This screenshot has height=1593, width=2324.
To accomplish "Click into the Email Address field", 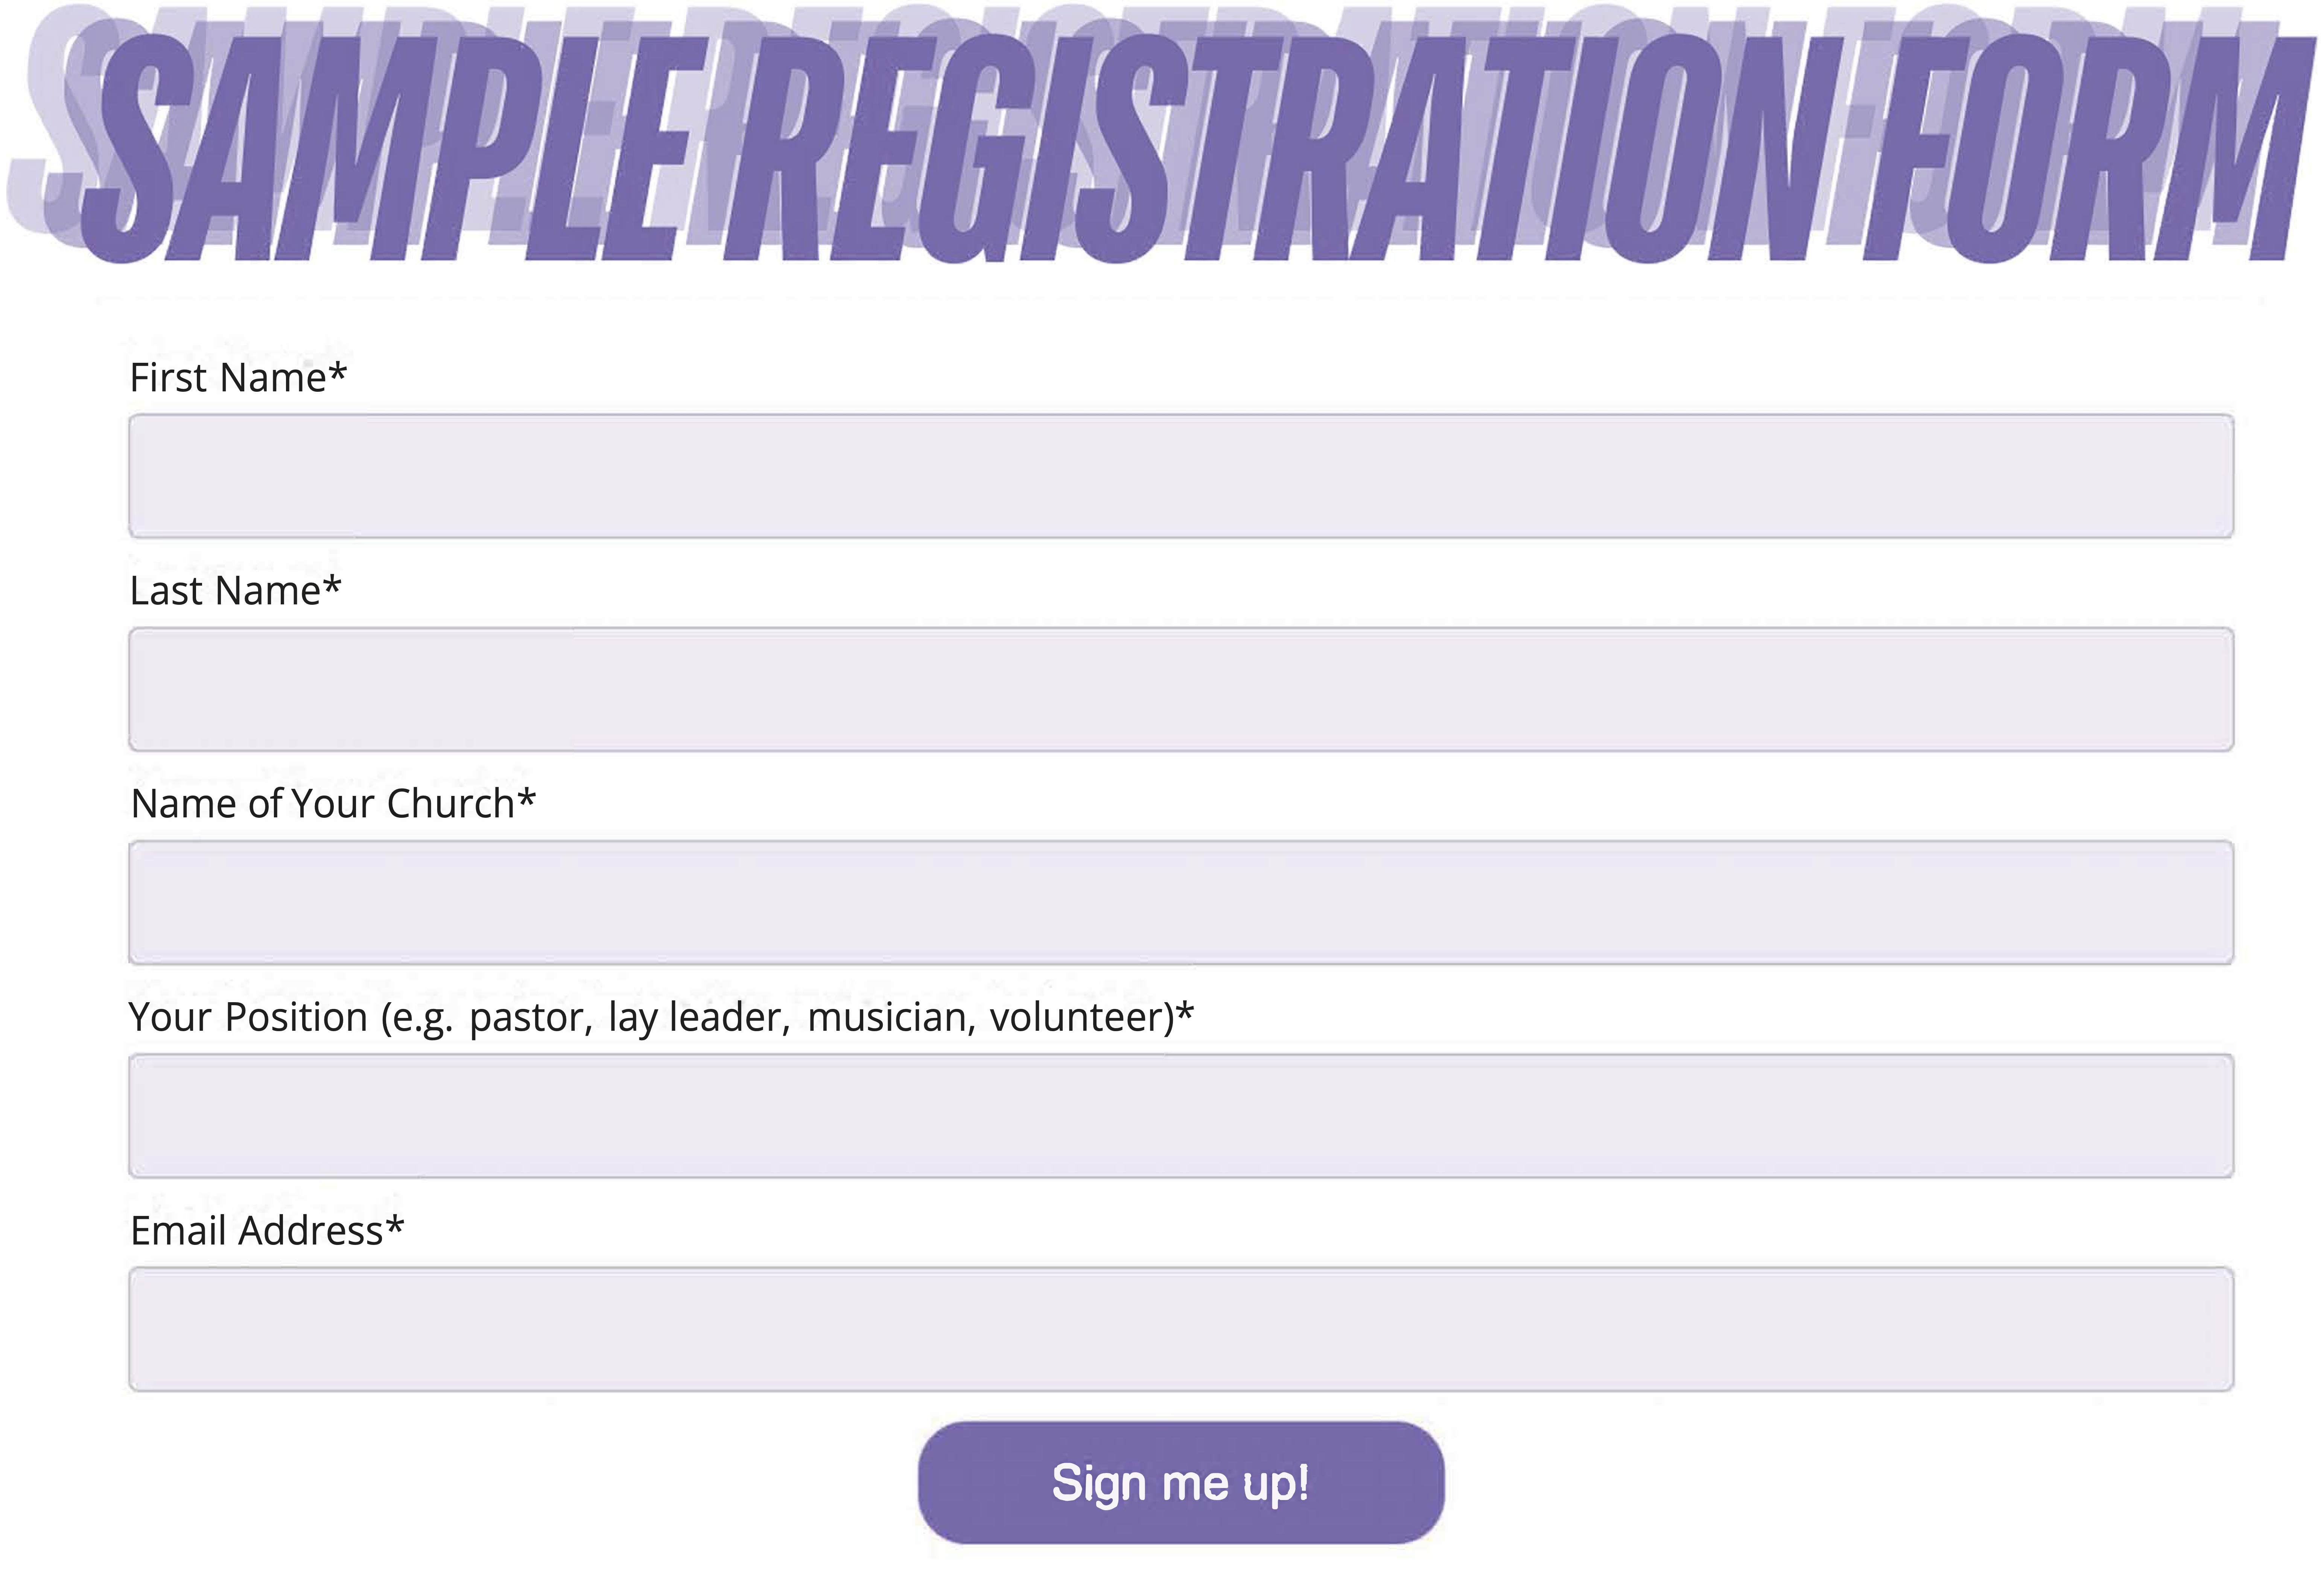I will click(x=1181, y=1329).
